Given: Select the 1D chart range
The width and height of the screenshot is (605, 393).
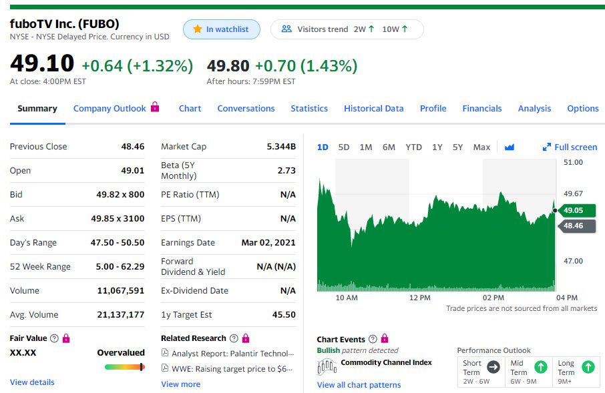Looking at the screenshot, I should click(323, 147).
